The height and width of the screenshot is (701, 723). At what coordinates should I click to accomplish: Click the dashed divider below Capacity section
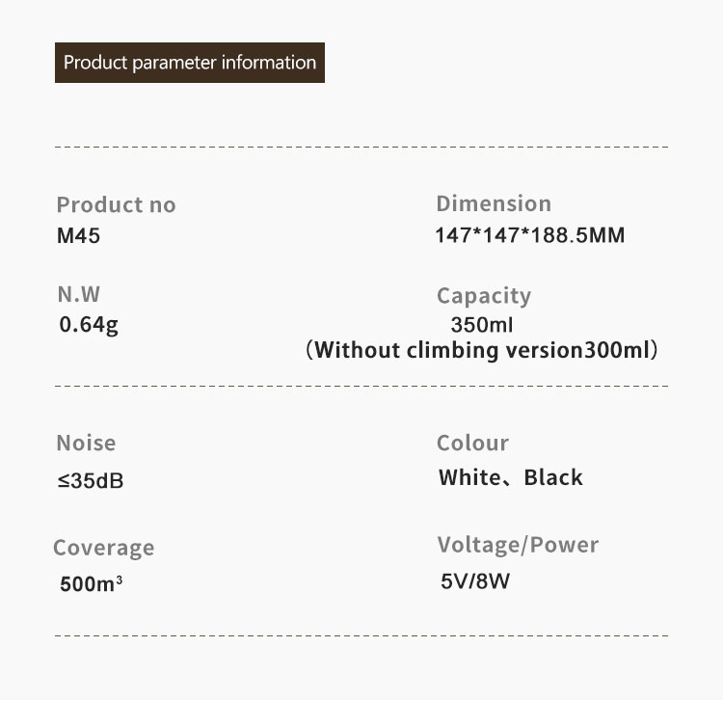point(361,386)
